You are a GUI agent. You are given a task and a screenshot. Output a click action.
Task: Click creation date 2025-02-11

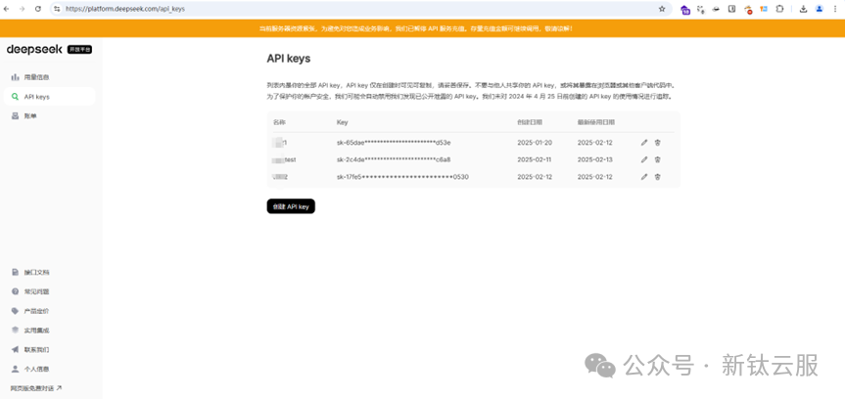pos(535,159)
